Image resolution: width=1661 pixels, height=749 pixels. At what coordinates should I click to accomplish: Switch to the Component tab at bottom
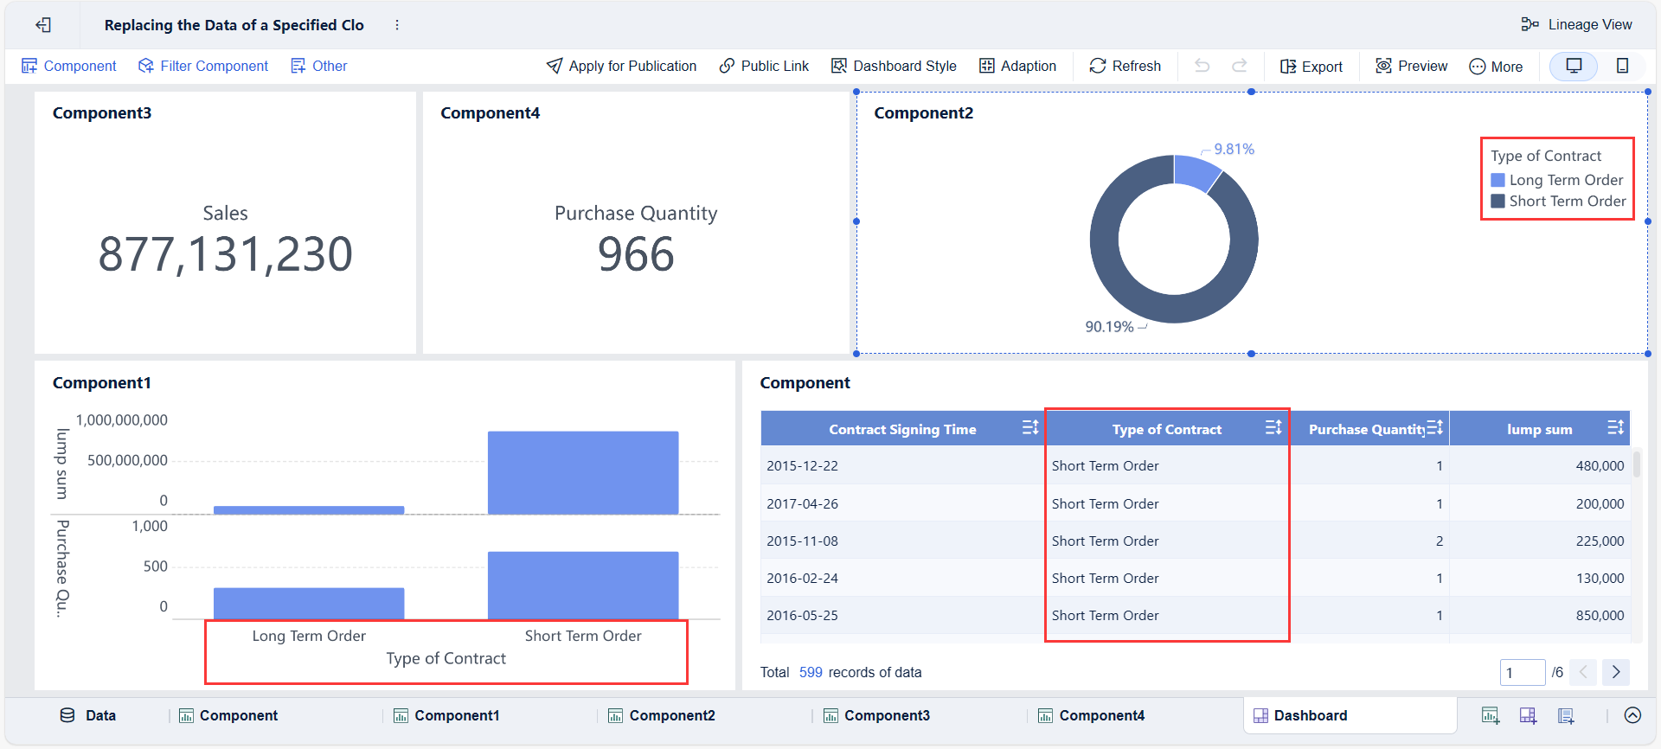[x=228, y=715]
